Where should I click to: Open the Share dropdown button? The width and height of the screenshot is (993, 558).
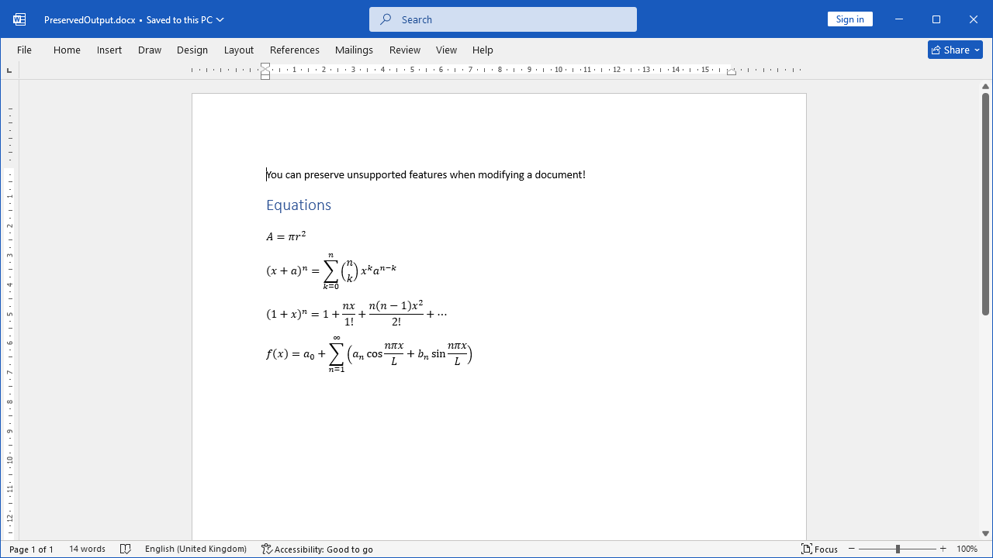click(955, 50)
